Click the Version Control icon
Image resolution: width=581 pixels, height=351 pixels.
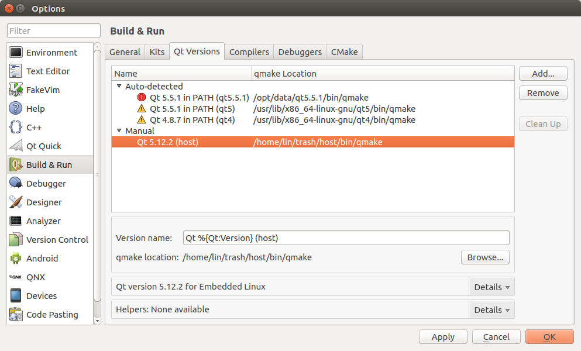(x=15, y=239)
